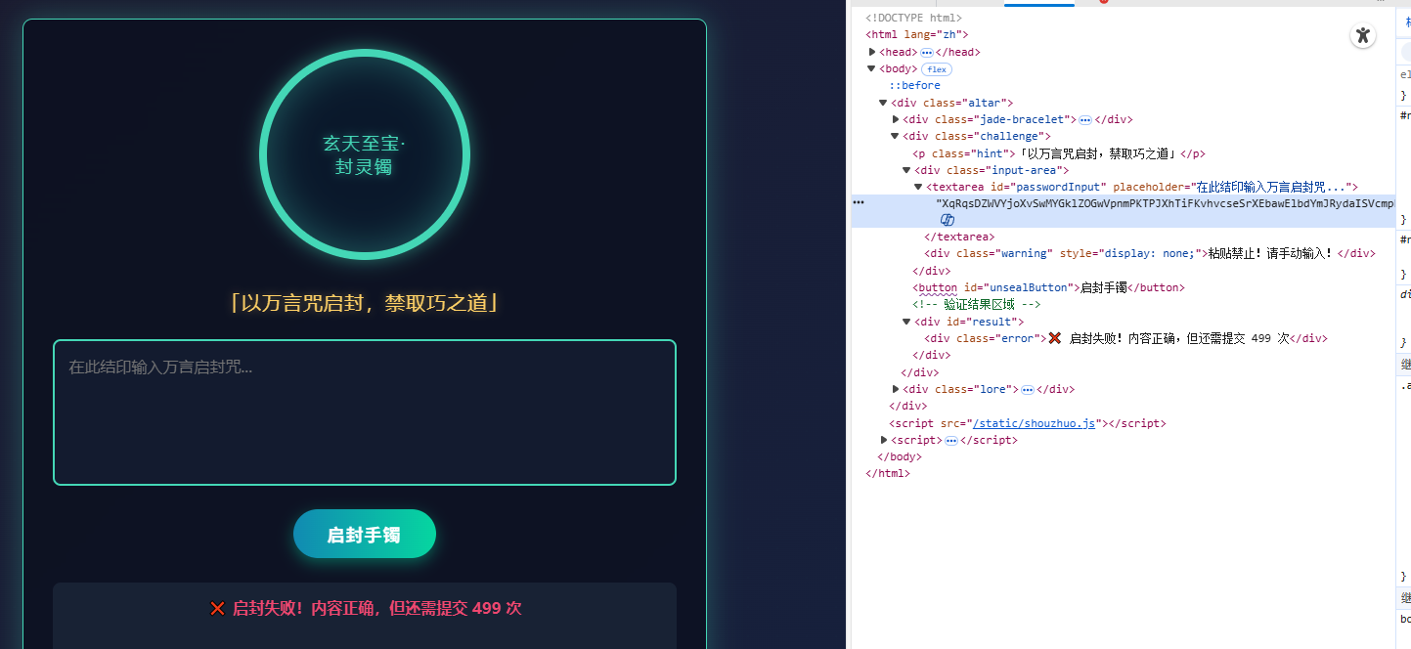Collapse the div class altar node
Screen dimensions: 1411x649
[884, 103]
